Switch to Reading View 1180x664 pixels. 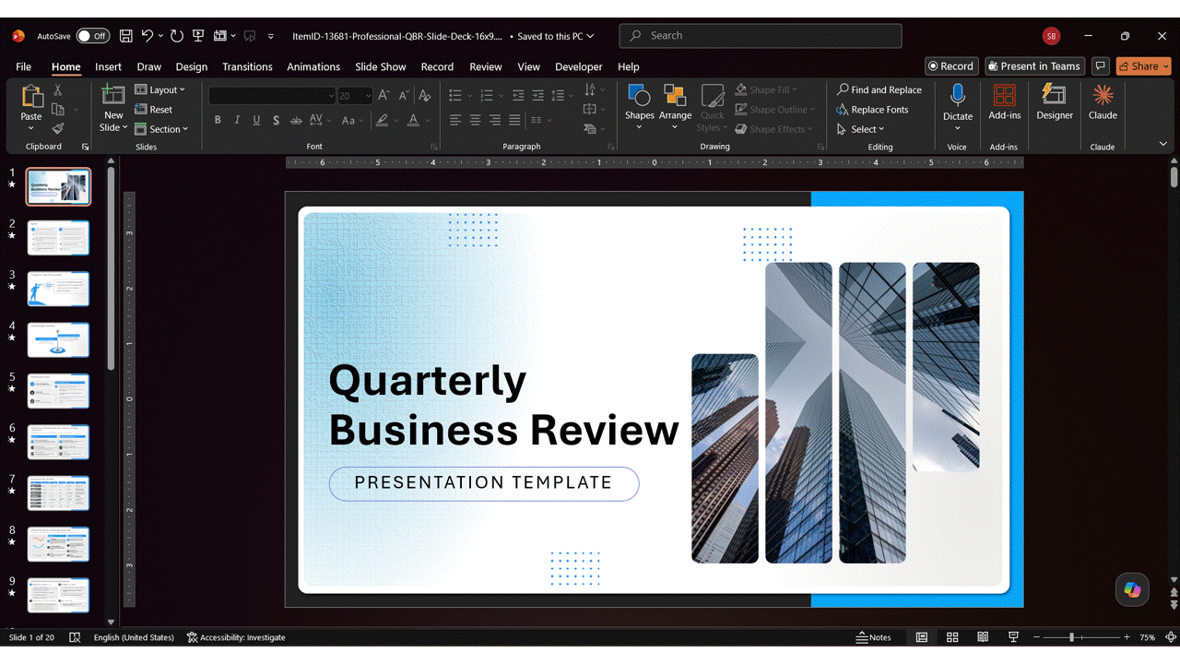pyautogui.click(x=983, y=637)
